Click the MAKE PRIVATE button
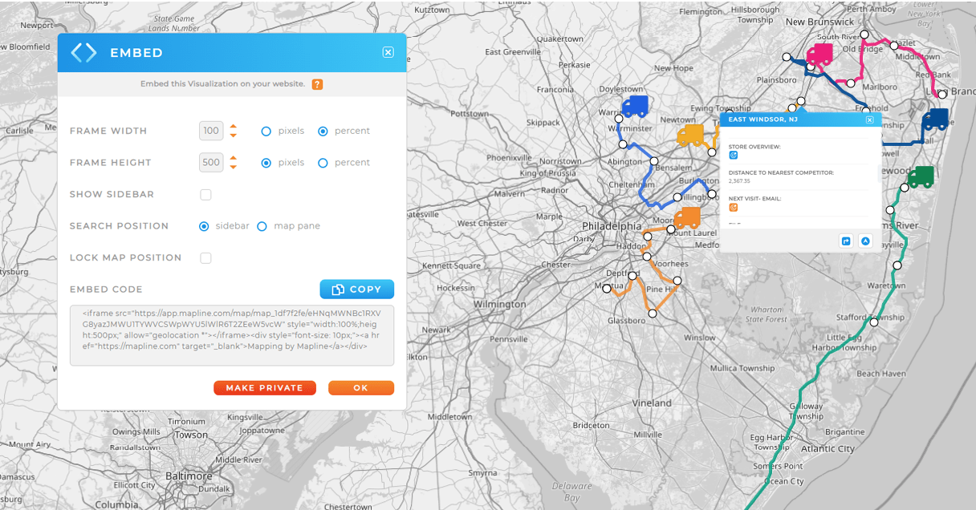This screenshot has height=510, width=976. [x=265, y=387]
